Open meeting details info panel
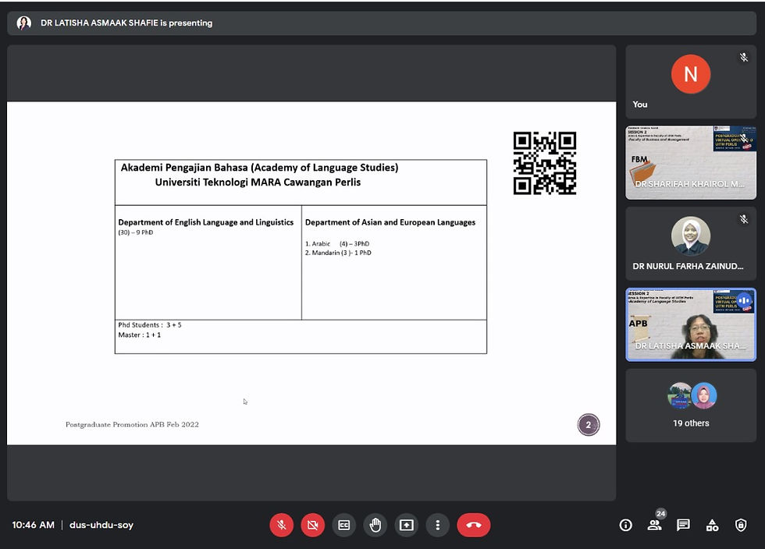 (x=625, y=525)
